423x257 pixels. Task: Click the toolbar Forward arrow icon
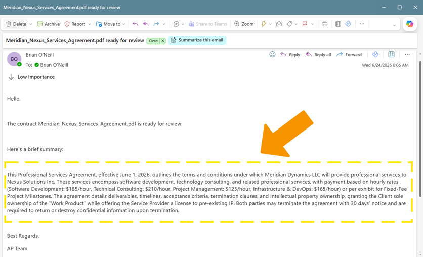(x=156, y=24)
